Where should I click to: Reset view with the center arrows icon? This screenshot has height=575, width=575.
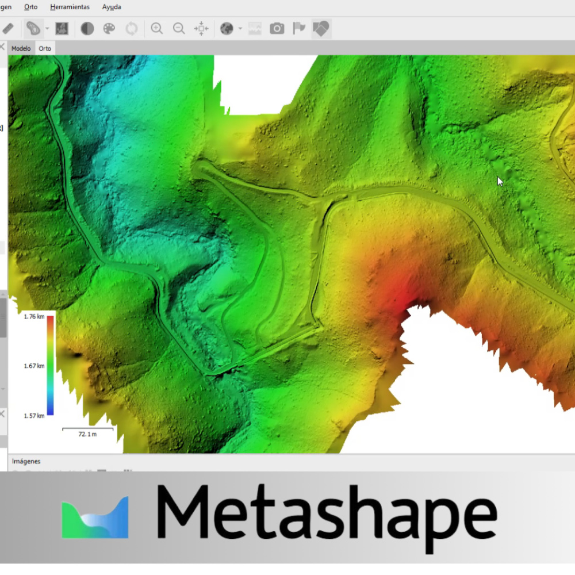click(201, 29)
